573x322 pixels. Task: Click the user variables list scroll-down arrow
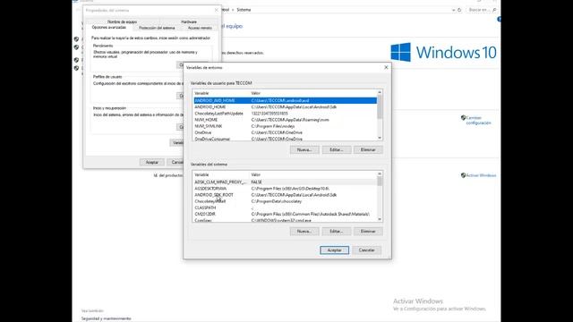380,138
